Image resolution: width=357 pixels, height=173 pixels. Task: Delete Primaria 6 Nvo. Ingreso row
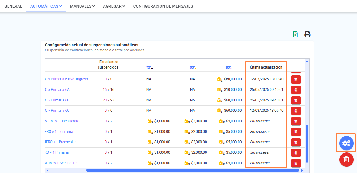click(296, 79)
